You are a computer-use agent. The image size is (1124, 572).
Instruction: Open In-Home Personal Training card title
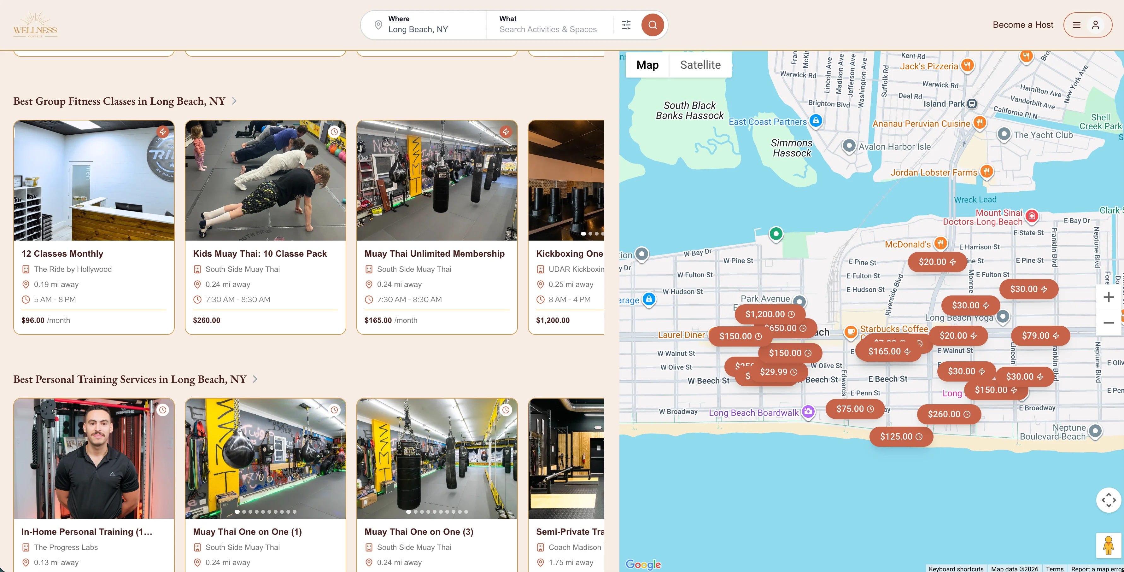point(87,531)
